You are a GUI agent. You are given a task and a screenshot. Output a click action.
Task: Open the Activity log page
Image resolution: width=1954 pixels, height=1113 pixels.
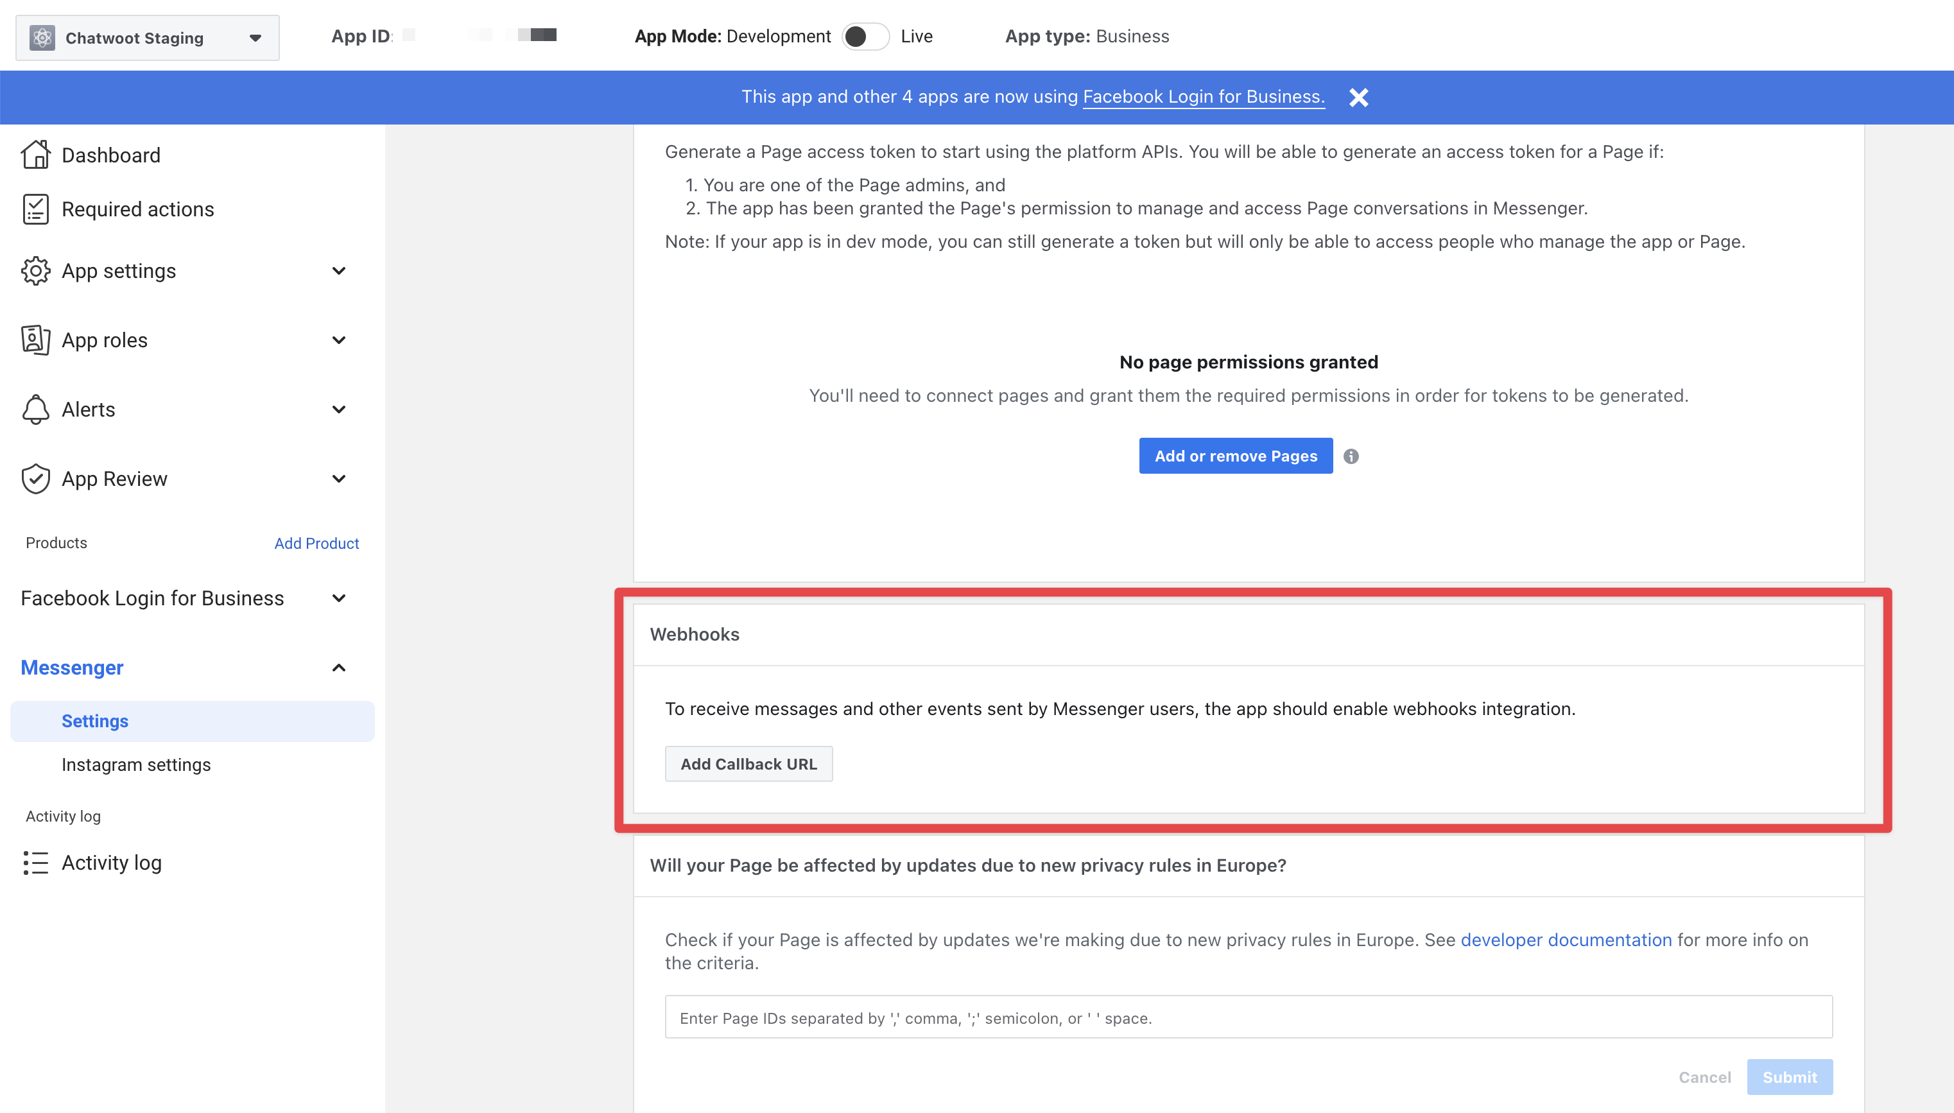(x=112, y=862)
